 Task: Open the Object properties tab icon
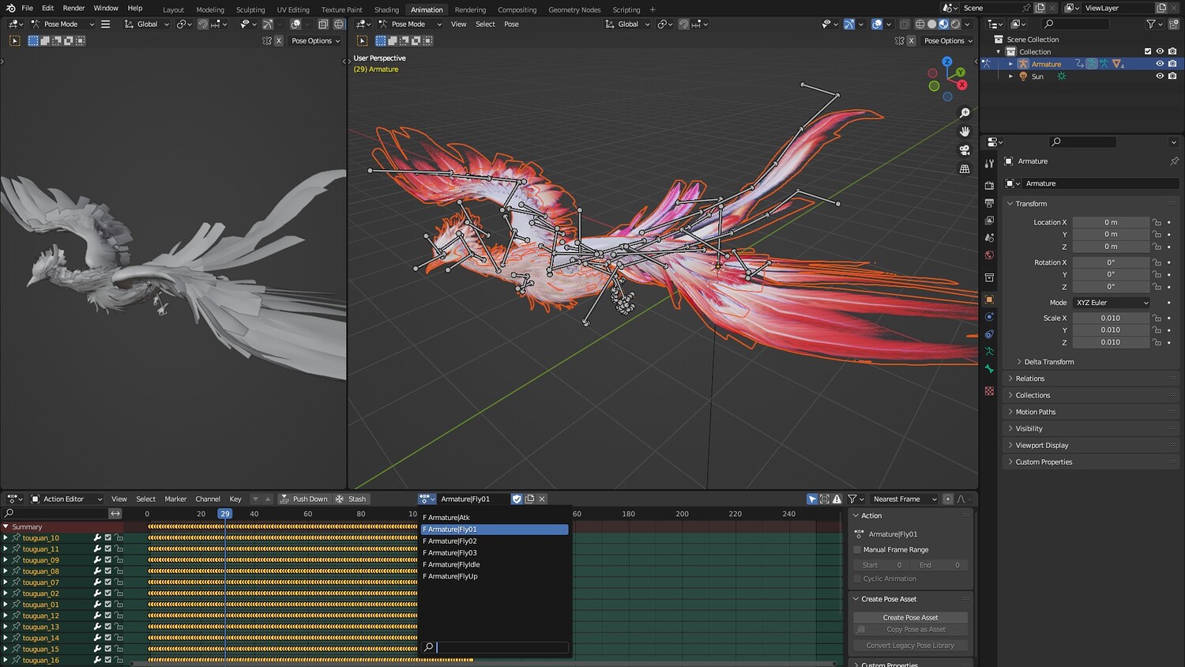989,300
